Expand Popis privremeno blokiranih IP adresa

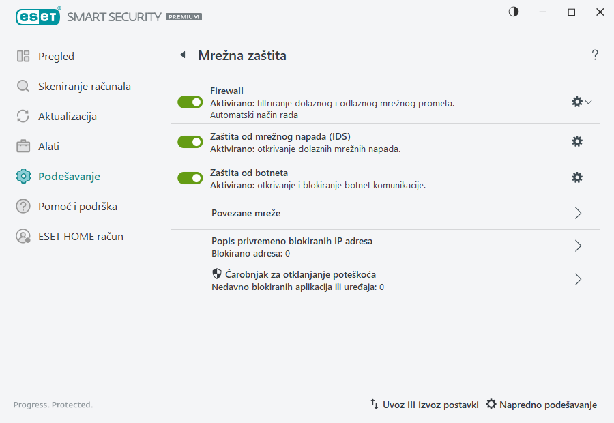(578, 246)
